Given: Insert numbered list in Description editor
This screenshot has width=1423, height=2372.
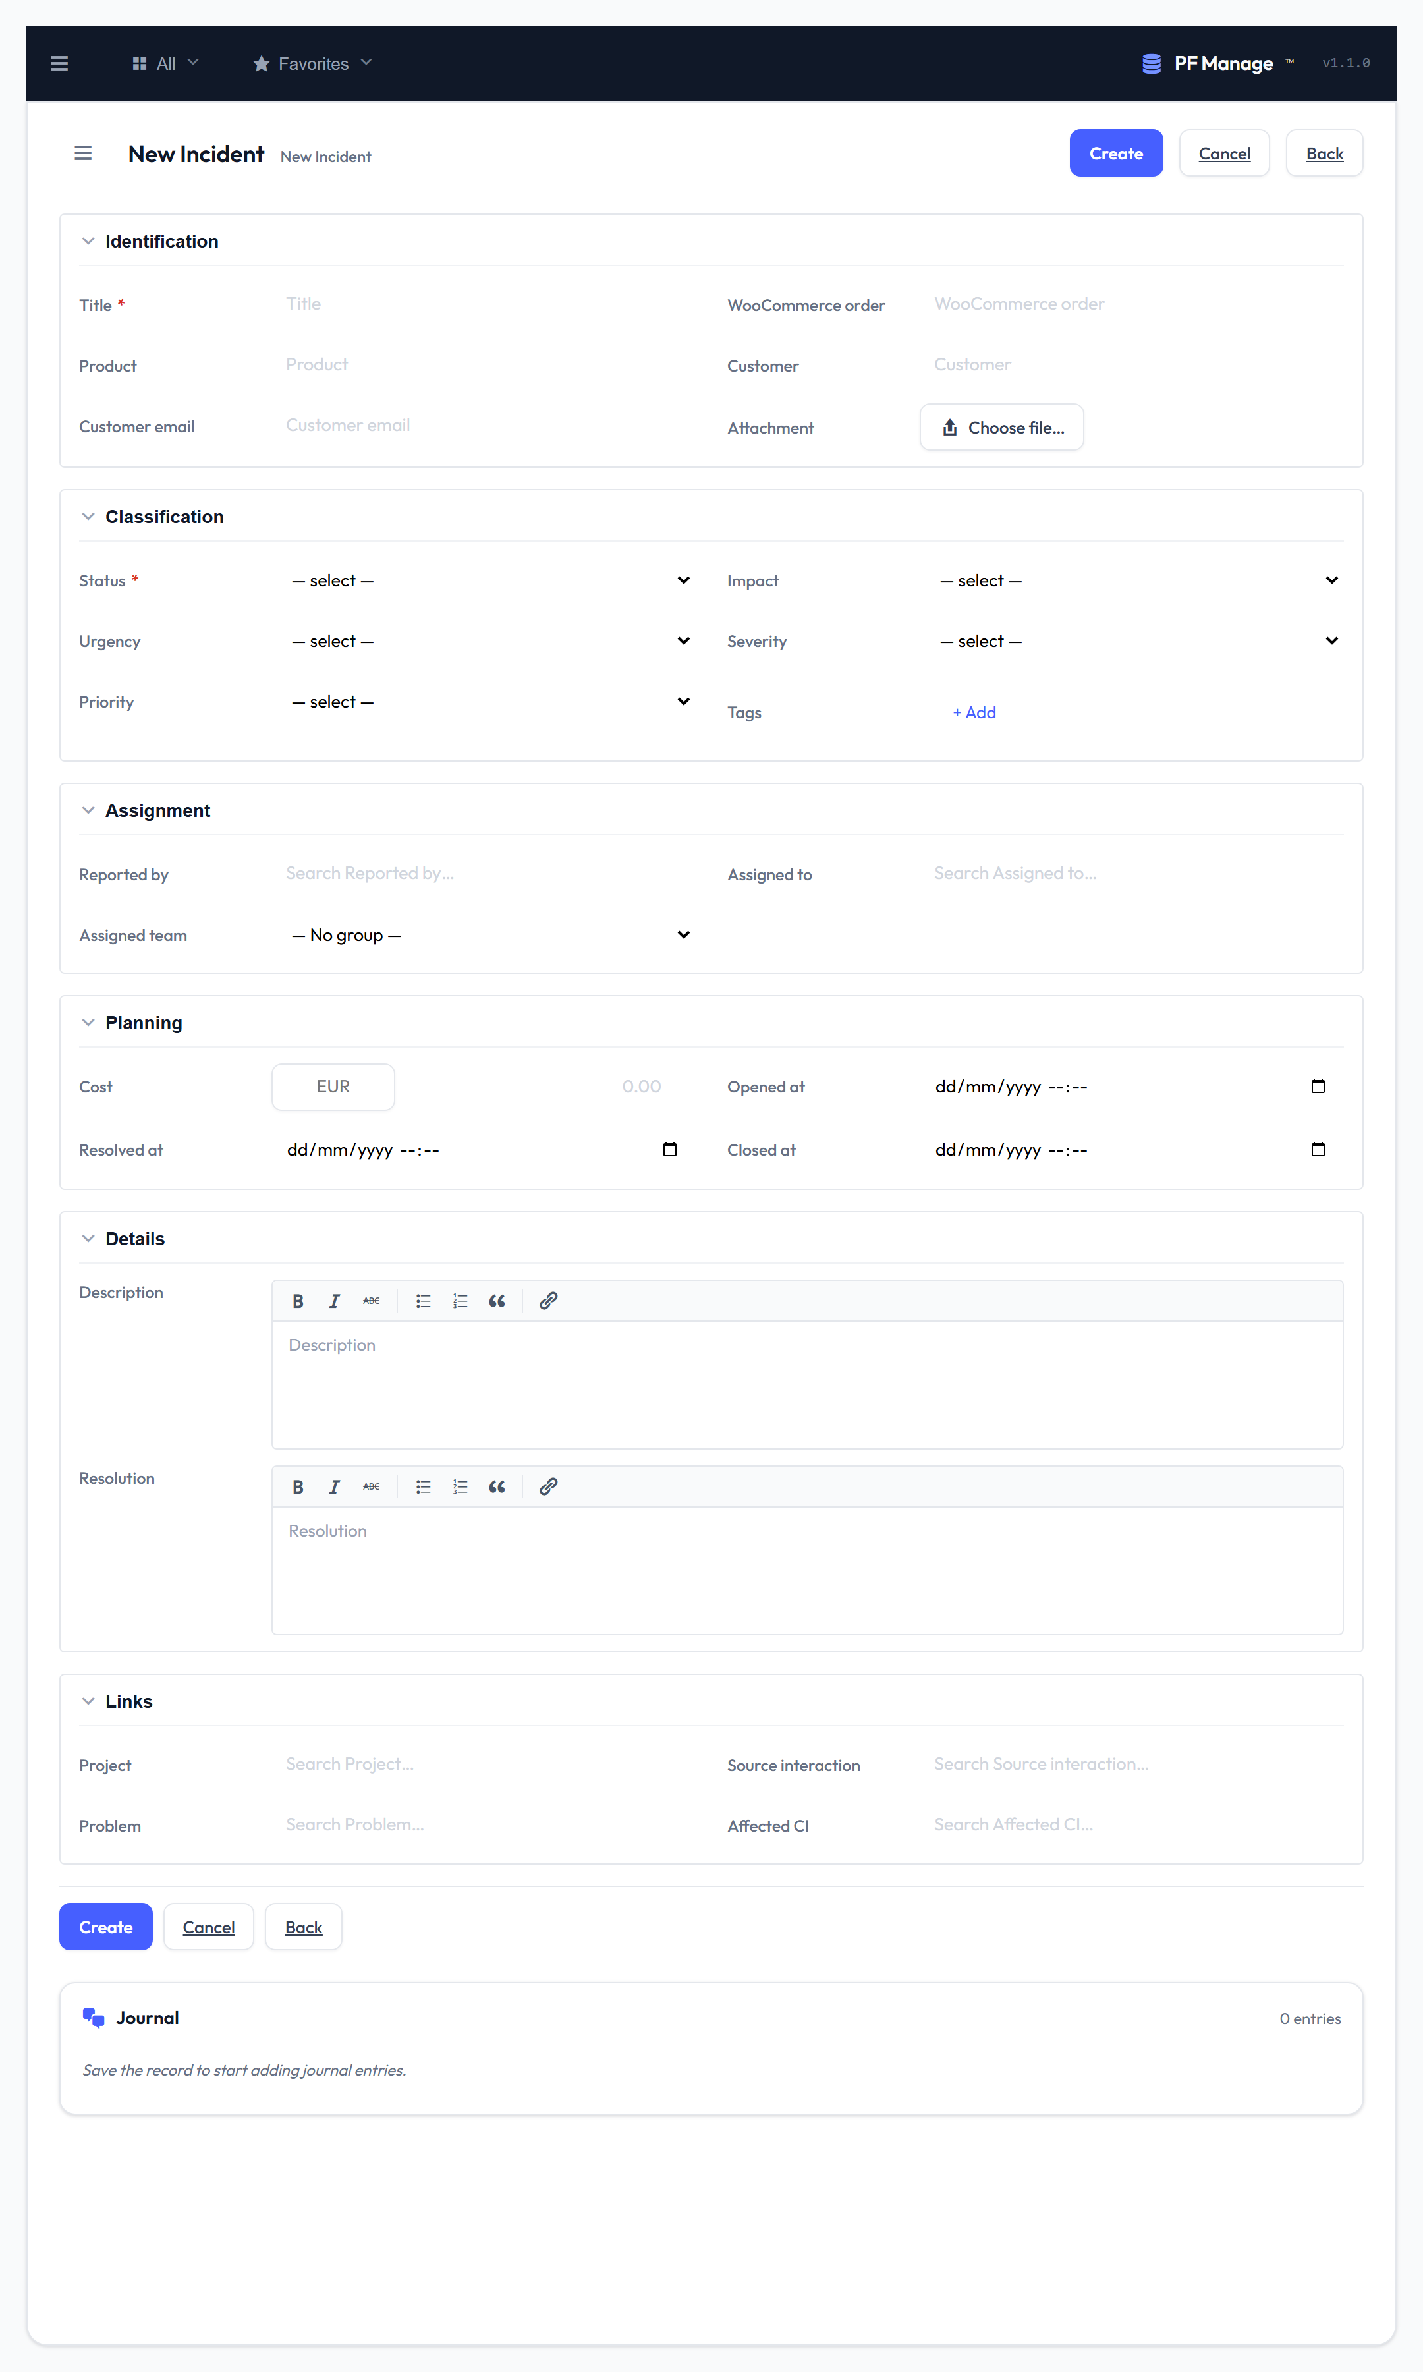Looking at the screenshot, I should point(460,1301).
